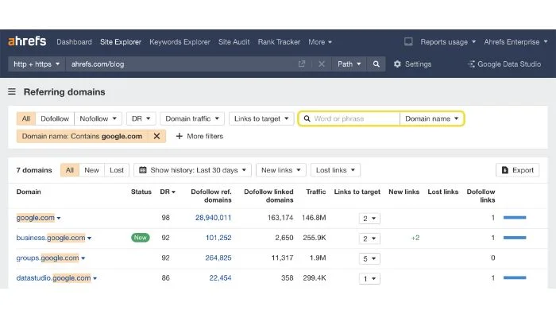This screenshot has height=318, width=556.
Task: Open the More navigation menu
Action: point(320,42)
